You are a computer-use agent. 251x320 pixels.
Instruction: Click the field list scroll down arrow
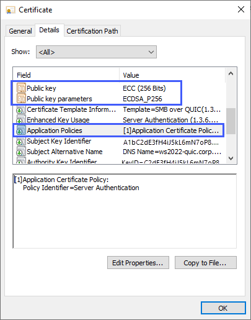[x=231, y=158]
